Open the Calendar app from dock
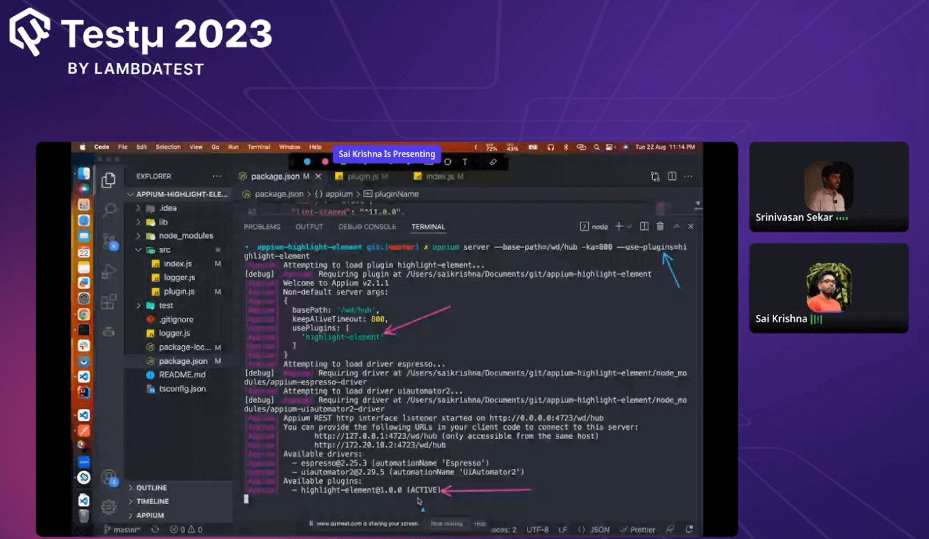The height and width of the screenshot is (539, 929). (x=84, y=252)
